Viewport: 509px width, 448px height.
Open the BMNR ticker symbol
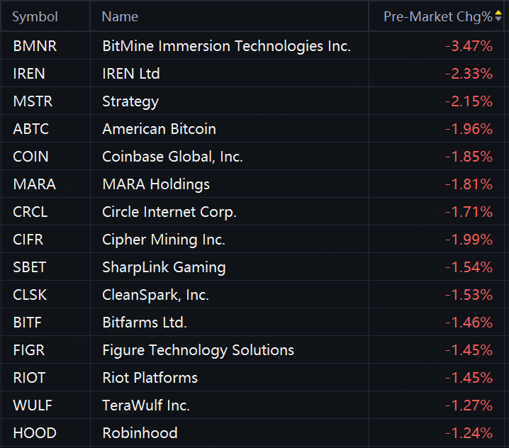point(35,46)
